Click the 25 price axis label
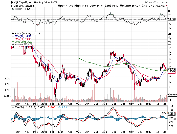This screenshot has height=134, width=177. tap(170, 34)
